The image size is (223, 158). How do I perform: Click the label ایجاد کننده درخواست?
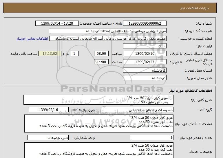point(196,39)
